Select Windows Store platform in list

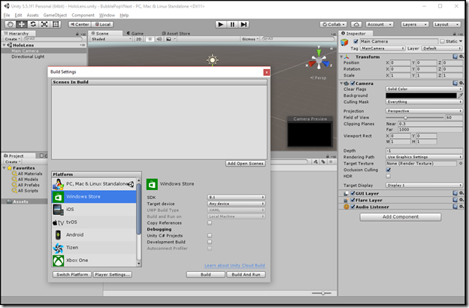[94, 197]
